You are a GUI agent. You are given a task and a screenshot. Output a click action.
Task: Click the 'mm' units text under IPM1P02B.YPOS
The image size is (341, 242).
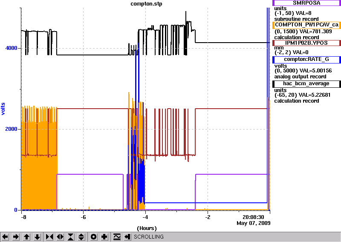point(279,48)
